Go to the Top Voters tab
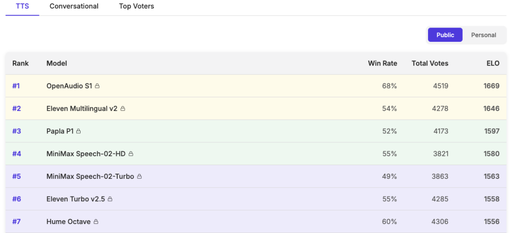512x233 pixels. tap(137, 6)
